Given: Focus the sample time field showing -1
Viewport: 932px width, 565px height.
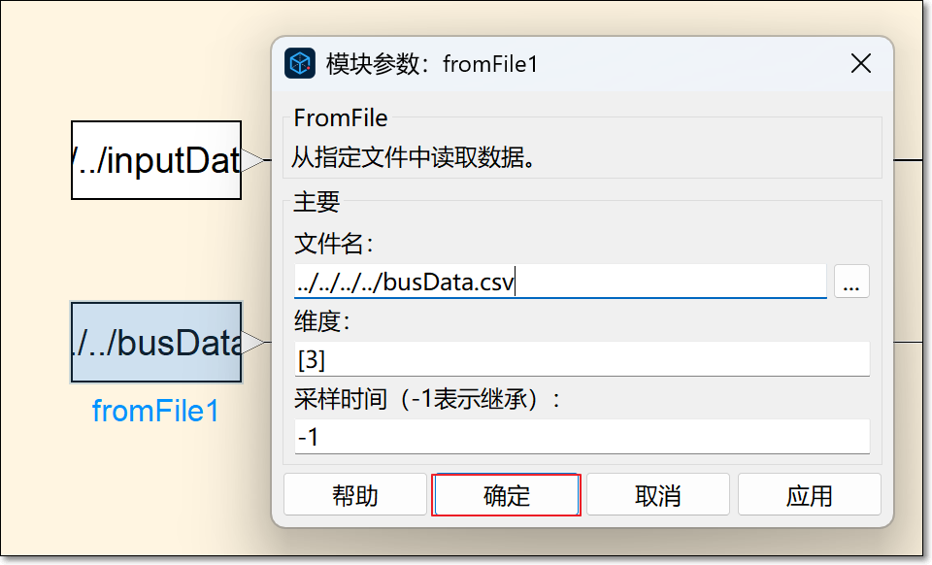Looking at the screenshot, I should (x=581, y=437).
